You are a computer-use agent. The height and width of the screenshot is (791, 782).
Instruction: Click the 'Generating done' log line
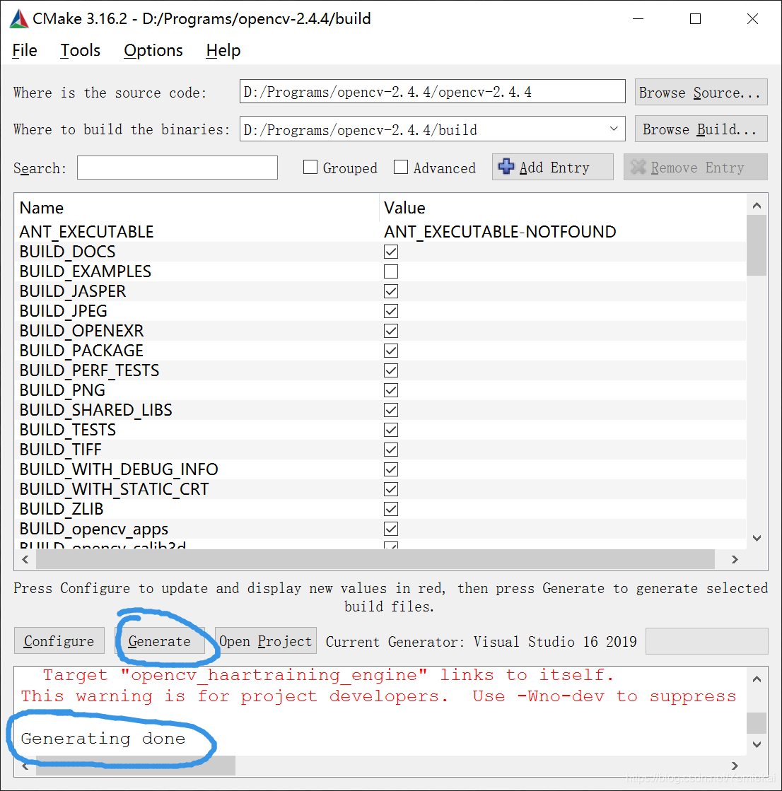point(103,739)
